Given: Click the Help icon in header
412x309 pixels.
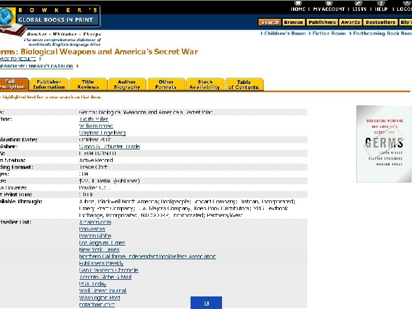Looking at the screenshot, I should click(x=381, y=3).
